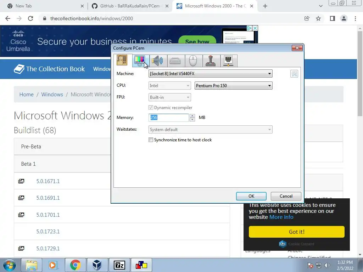
Task: Select Microsoft Windows 2000 browser tab
Action: 215,6
